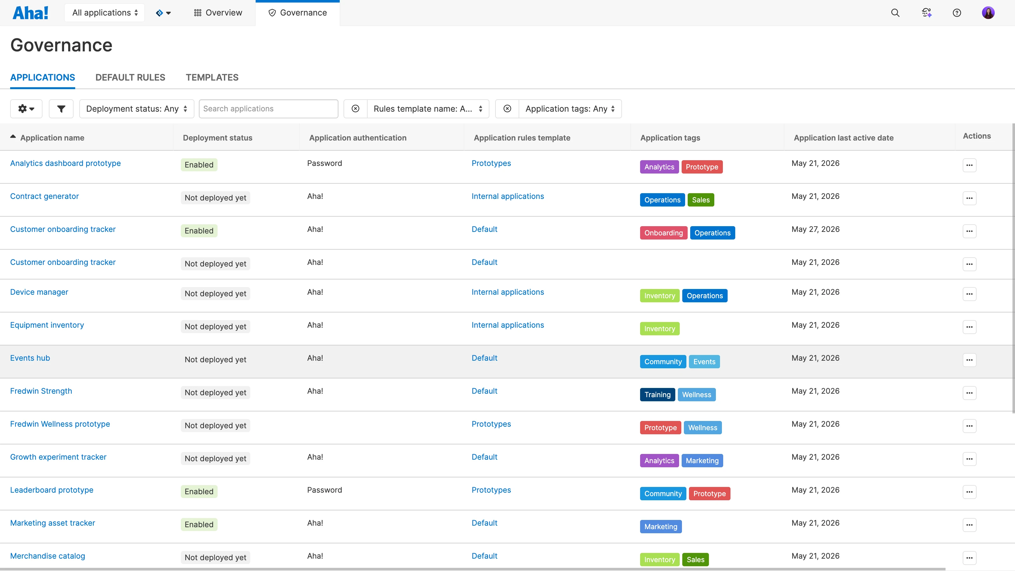The image size is (1015, 571).
Task: Switch to the Templates tab
Action: click(x=212, y=77)
